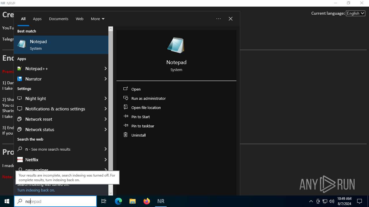Image resolution: width=369 pixels, height=207 pixels.
Task: Expand the Night light result arrow
Action: tap(106, 98)
